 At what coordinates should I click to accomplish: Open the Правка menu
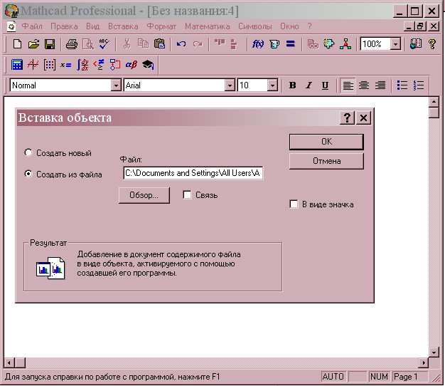(64, 26)
